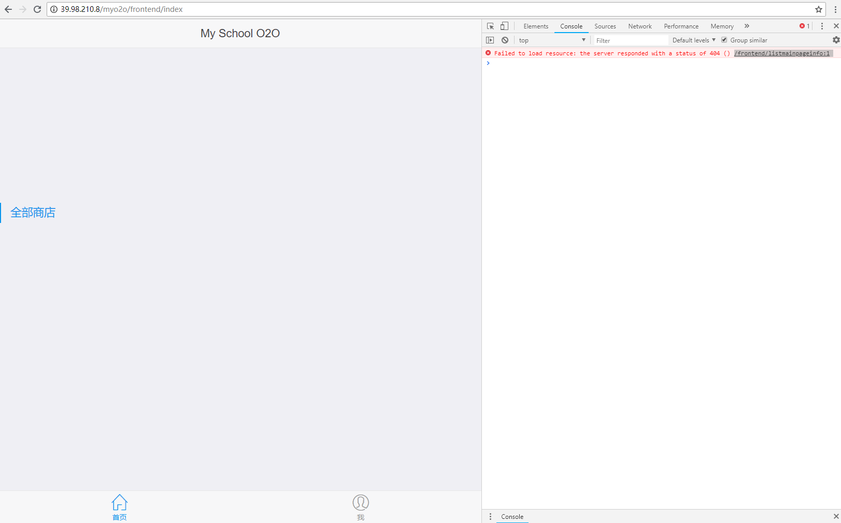The height and width of the screenshot is (523, 841).
Task: Bookmark this page with the star icon
Action: click(819, 9)
